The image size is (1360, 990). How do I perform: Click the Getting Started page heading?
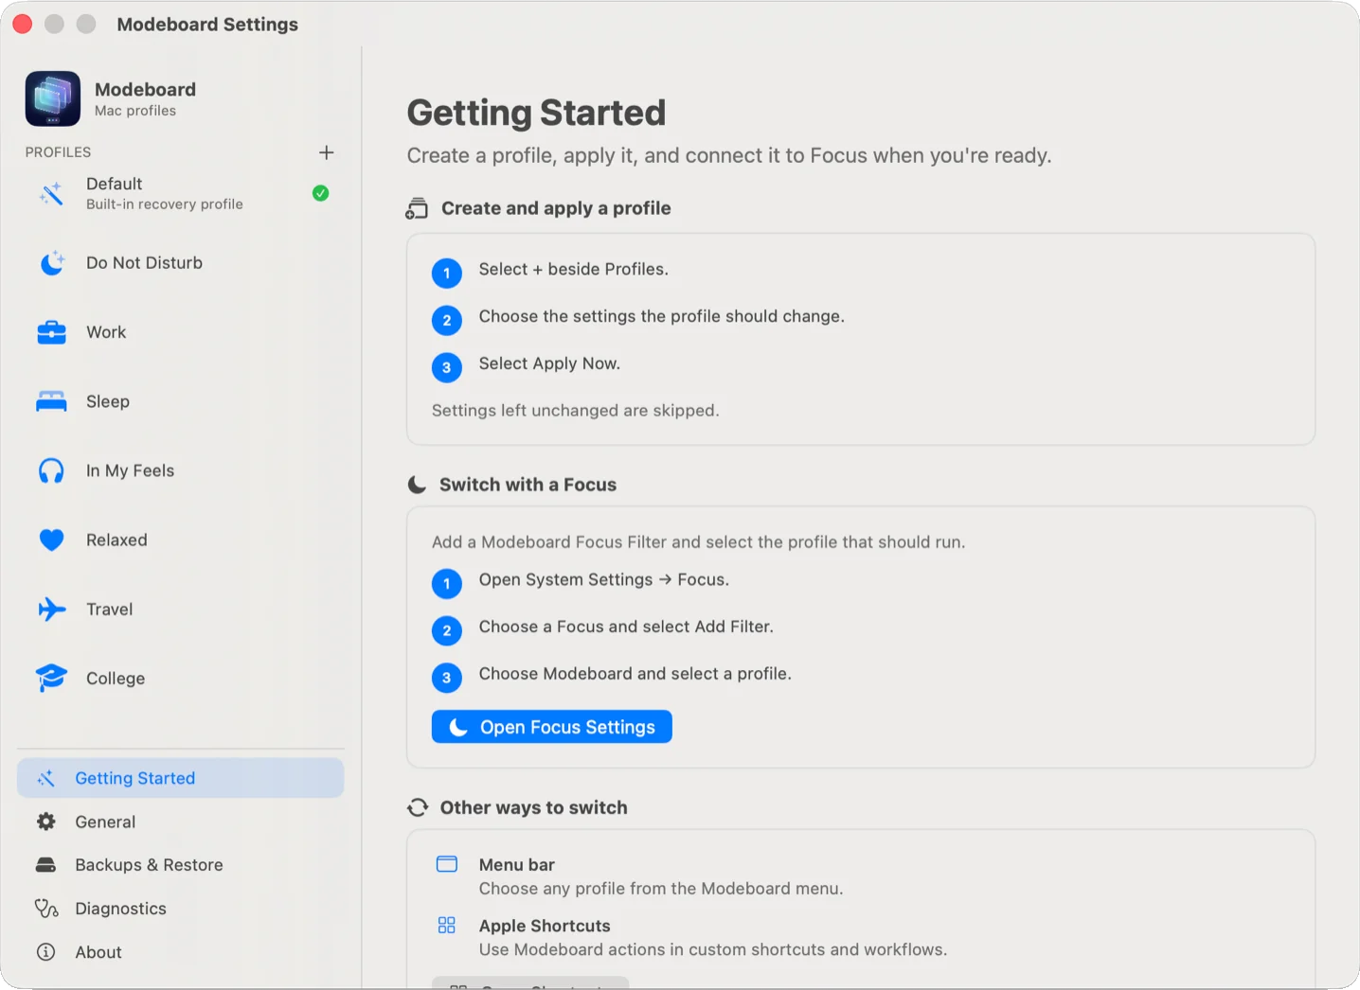536,113
